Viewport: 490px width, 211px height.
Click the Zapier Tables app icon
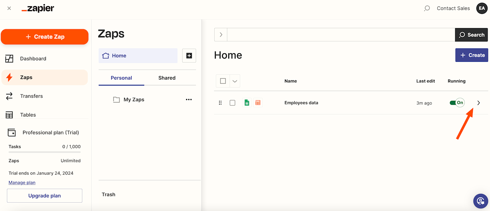click(x=258, y=103)
